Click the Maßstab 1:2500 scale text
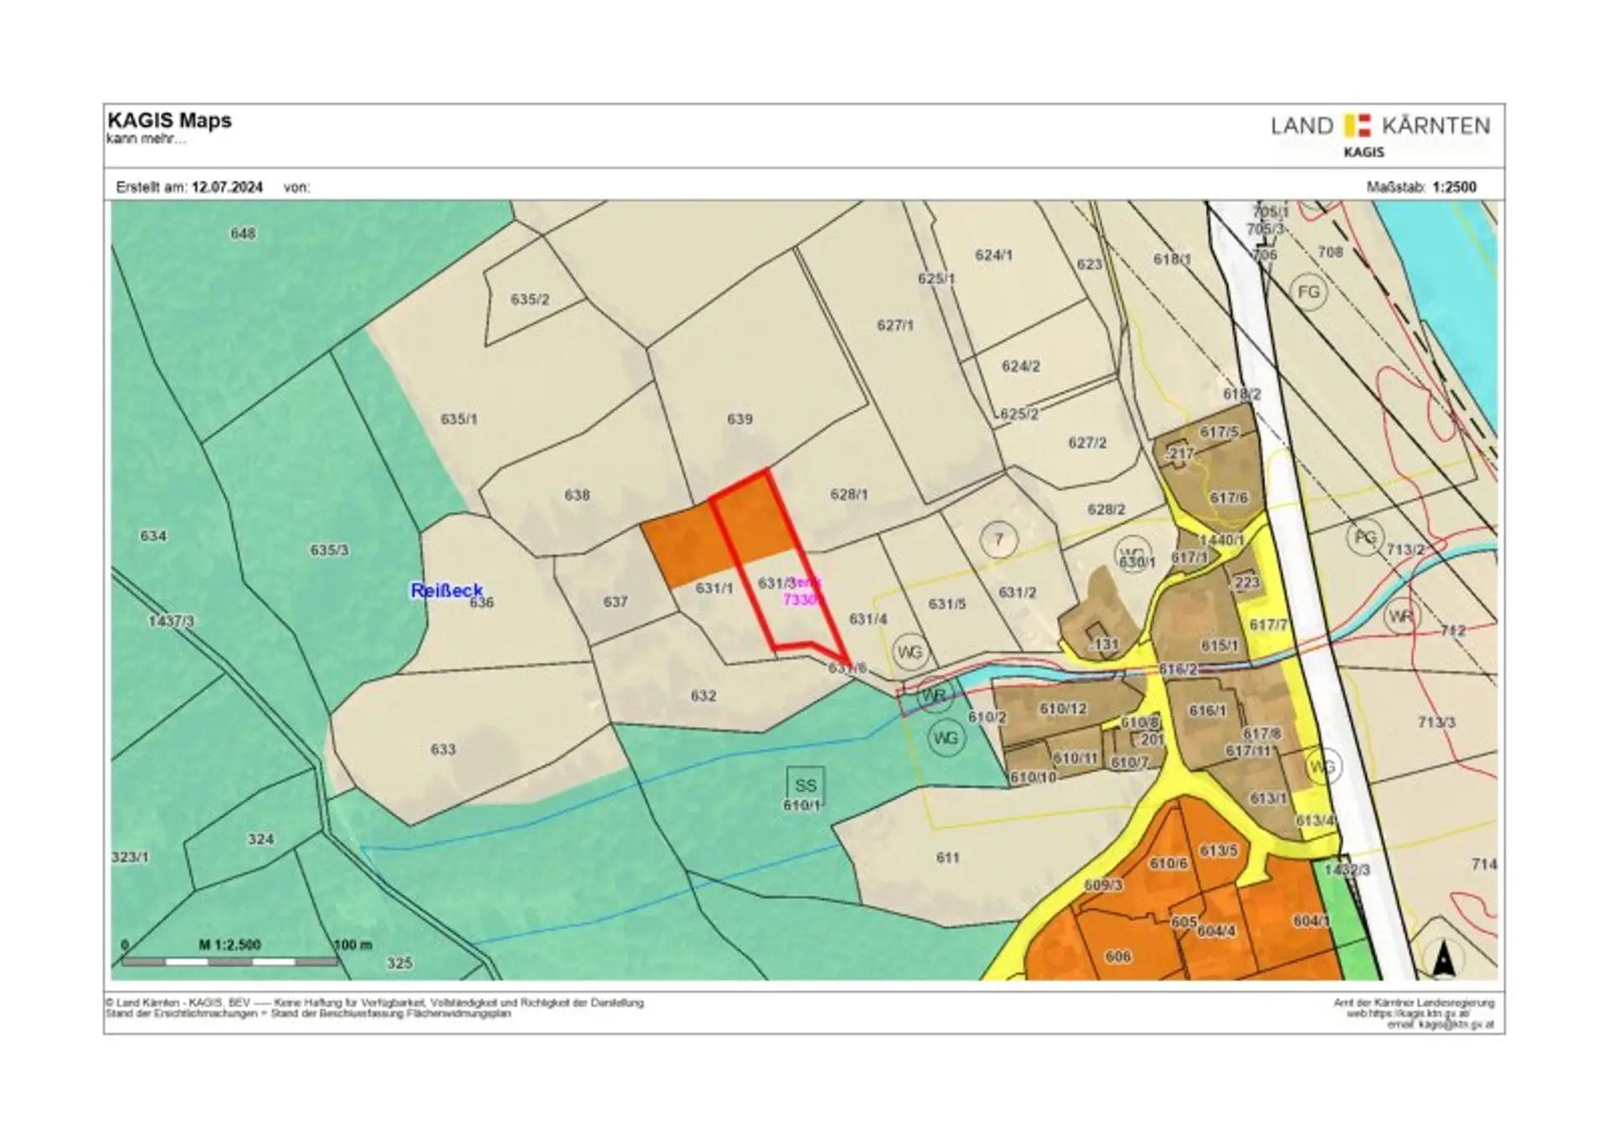The height and width of the screenshot is (1137, 1608). 1421,188
